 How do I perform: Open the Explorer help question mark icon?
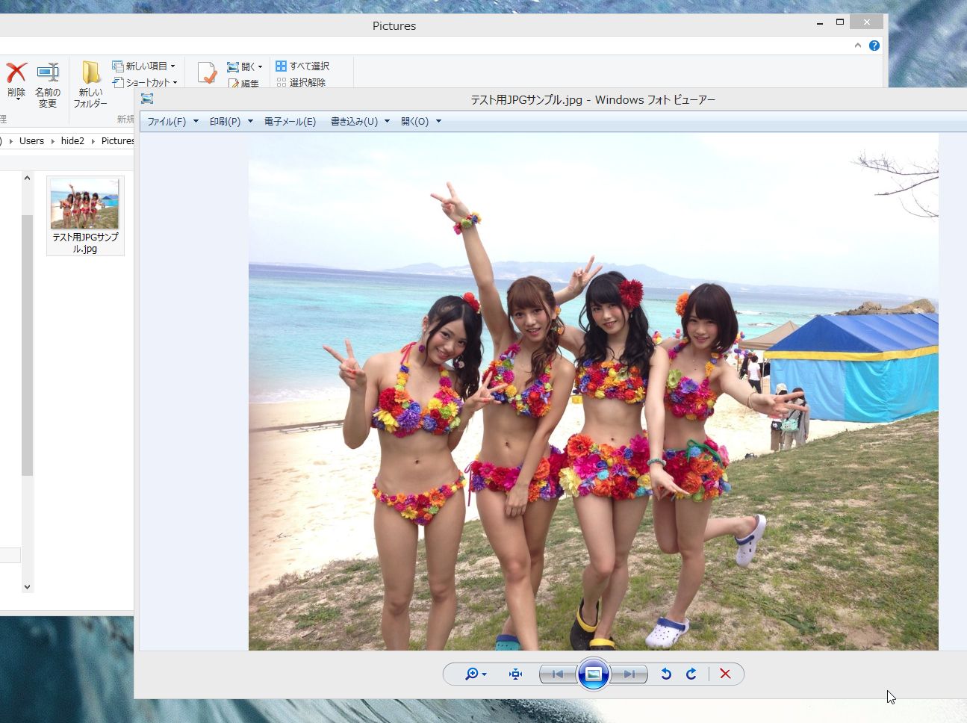874,46
